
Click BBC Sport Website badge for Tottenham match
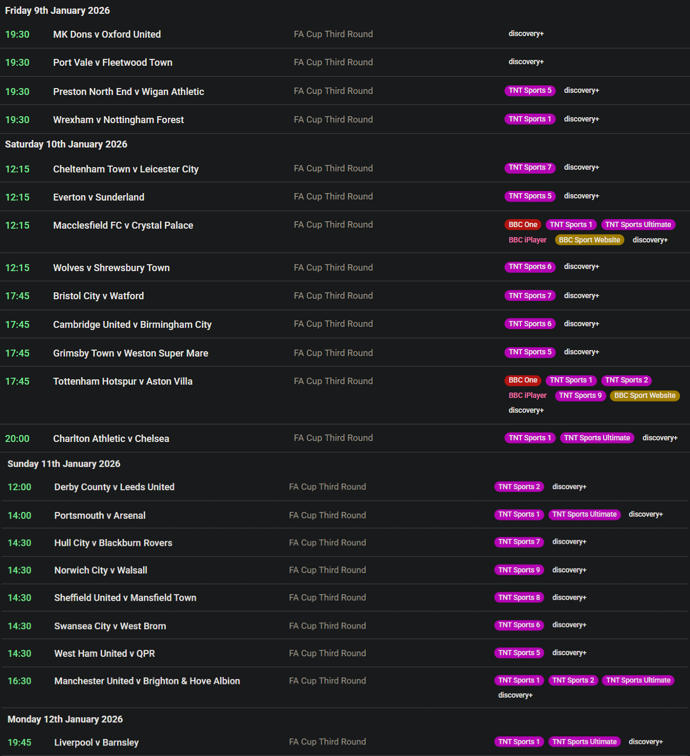pos(645,396)
